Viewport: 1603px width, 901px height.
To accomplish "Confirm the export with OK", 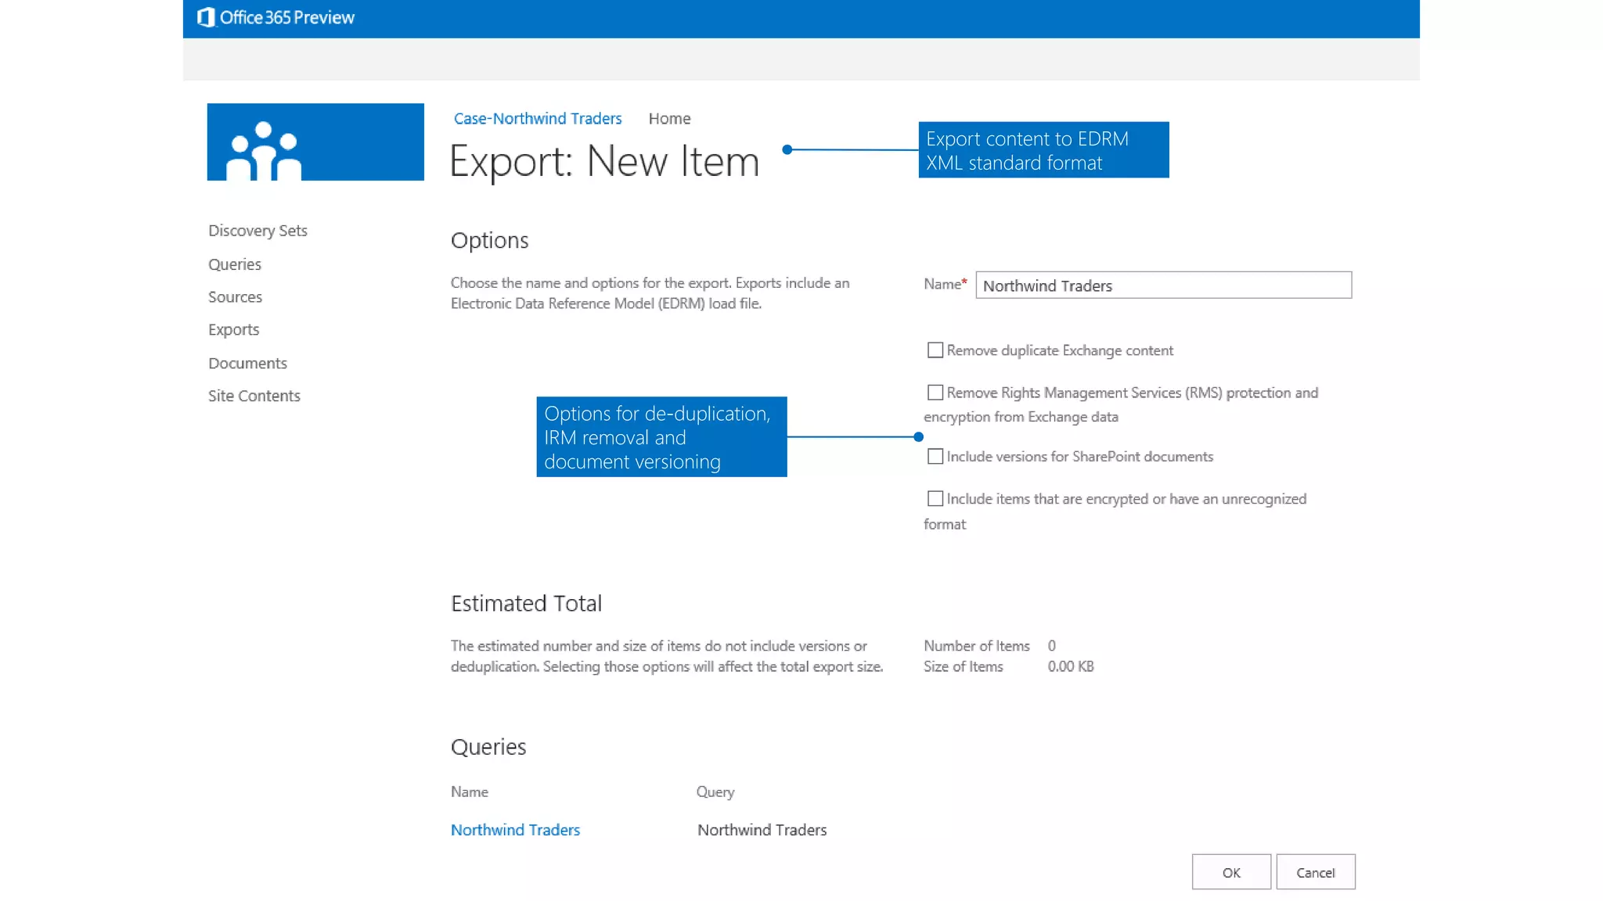I will coord(1231,872).
